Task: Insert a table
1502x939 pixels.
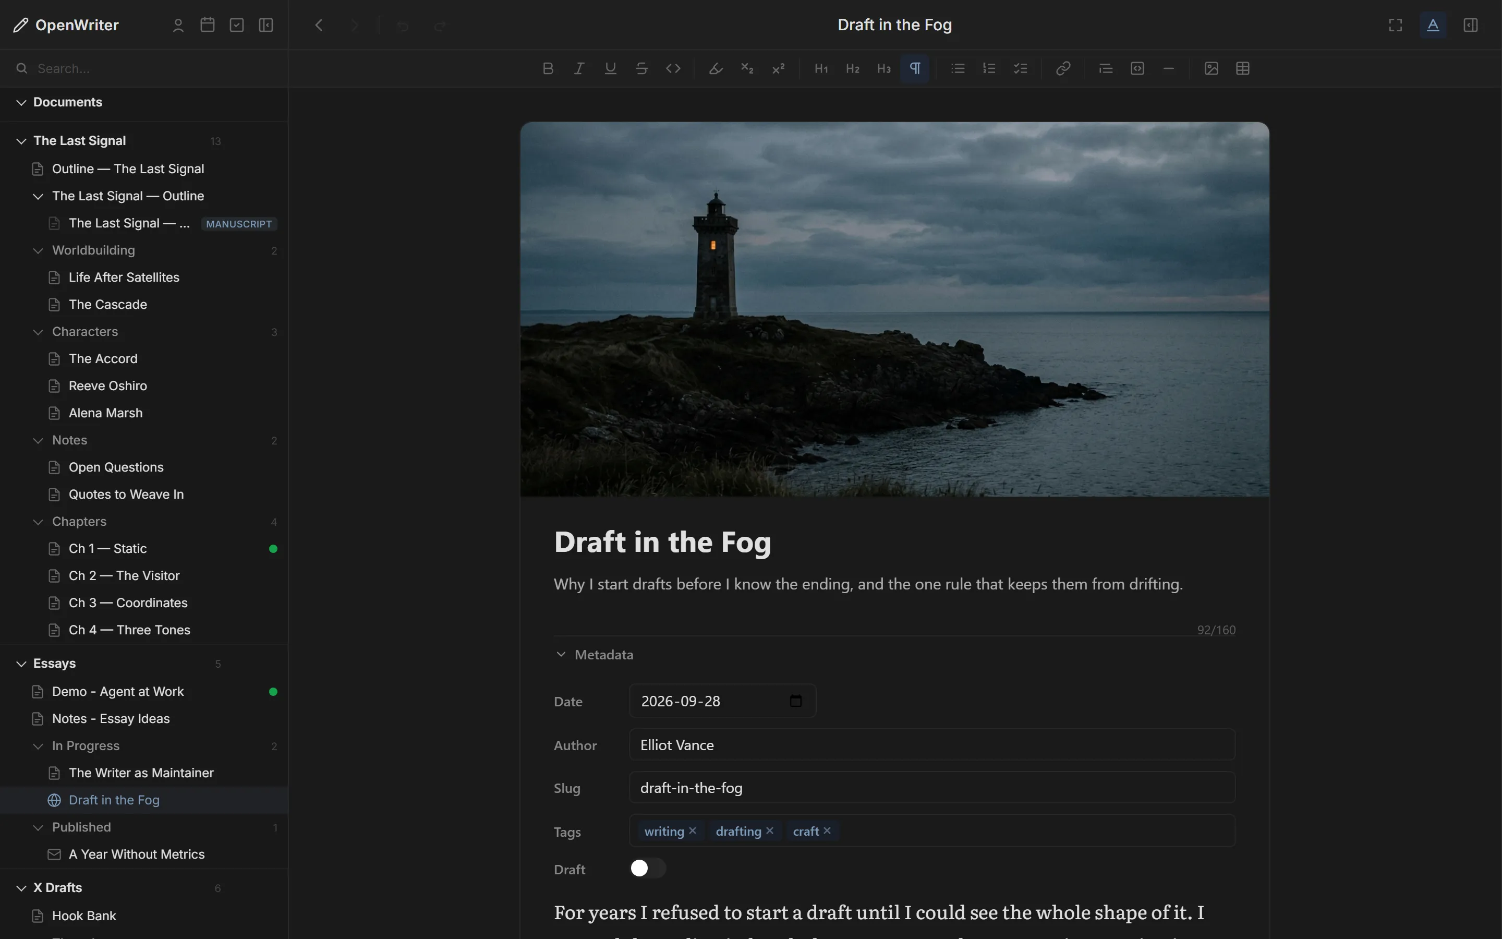Action: pos(1243,68)
